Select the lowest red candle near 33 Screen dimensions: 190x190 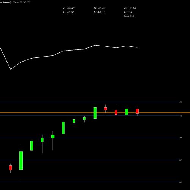tap(11, 168)
